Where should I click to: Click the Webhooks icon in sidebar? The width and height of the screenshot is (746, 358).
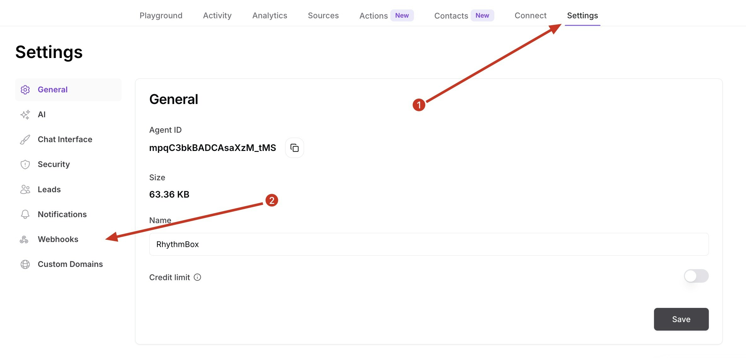tap(24, 240)
